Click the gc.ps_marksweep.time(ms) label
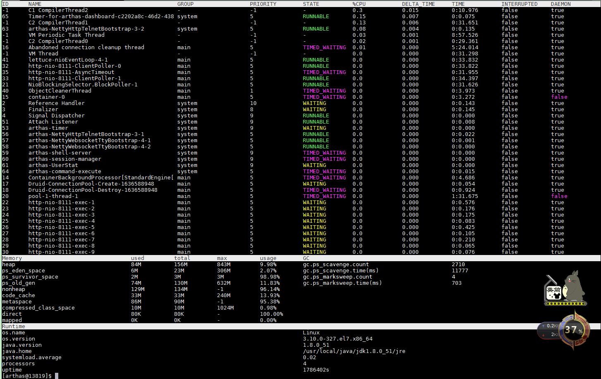The height and width of the screenshot is (379, 601). 343,283
